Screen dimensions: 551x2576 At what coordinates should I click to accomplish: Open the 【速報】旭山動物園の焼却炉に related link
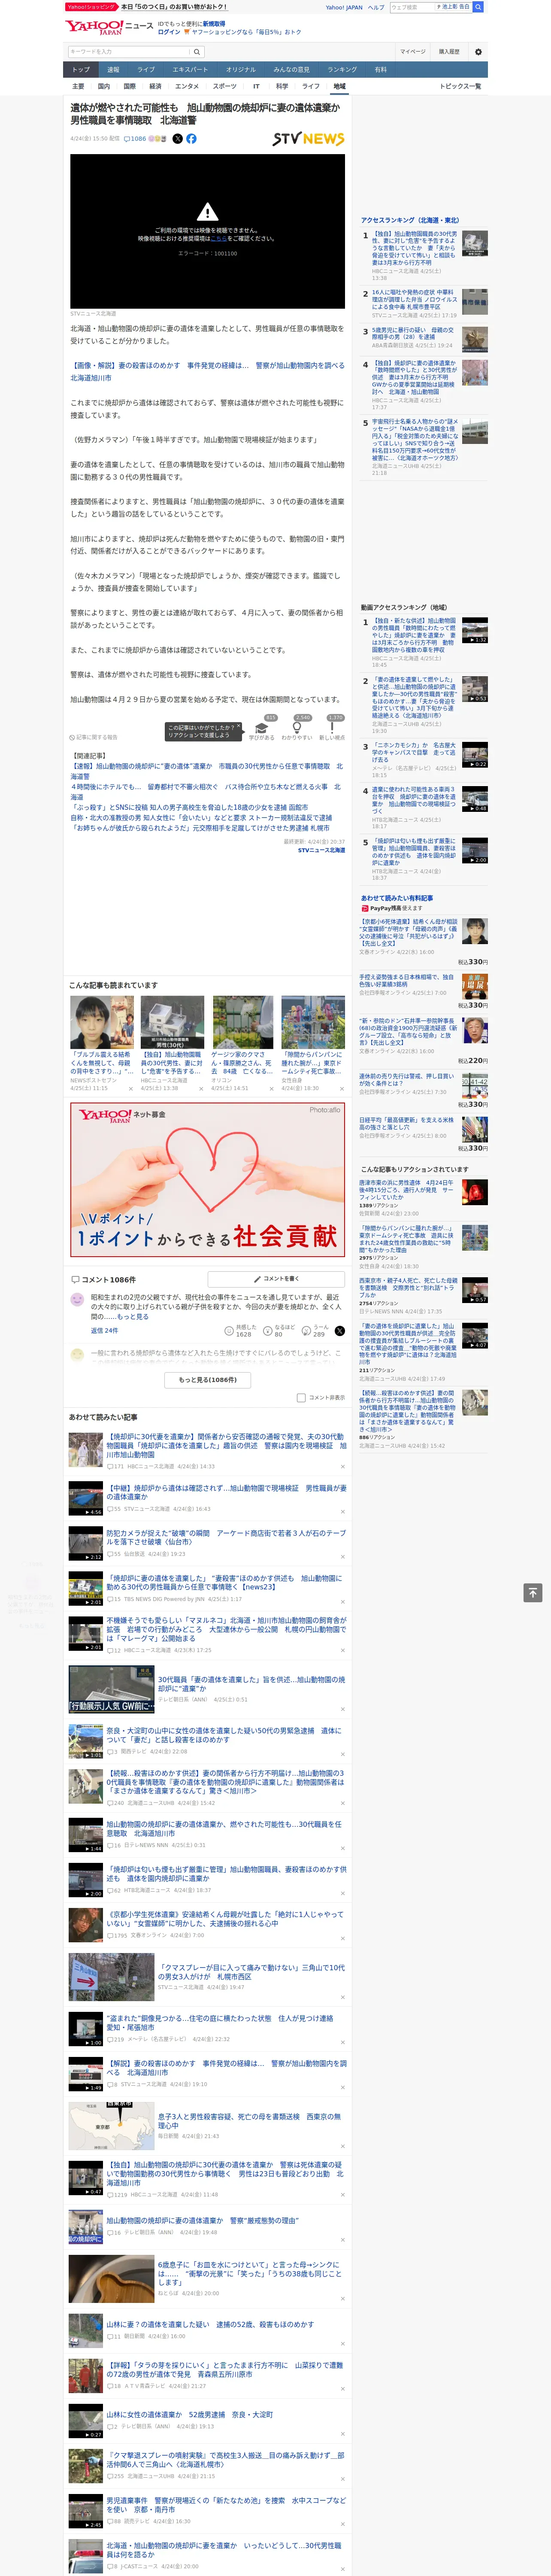206,771
